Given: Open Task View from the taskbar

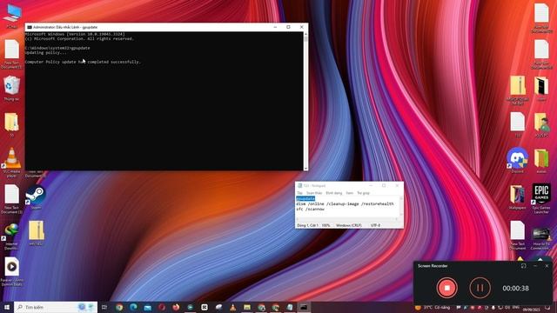Looking at the screenshot, I should pyautogui.click(x=104, y=307).
